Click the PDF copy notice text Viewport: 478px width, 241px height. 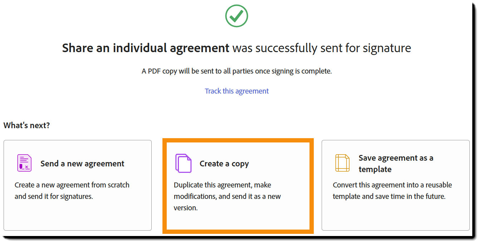[236, 71]
